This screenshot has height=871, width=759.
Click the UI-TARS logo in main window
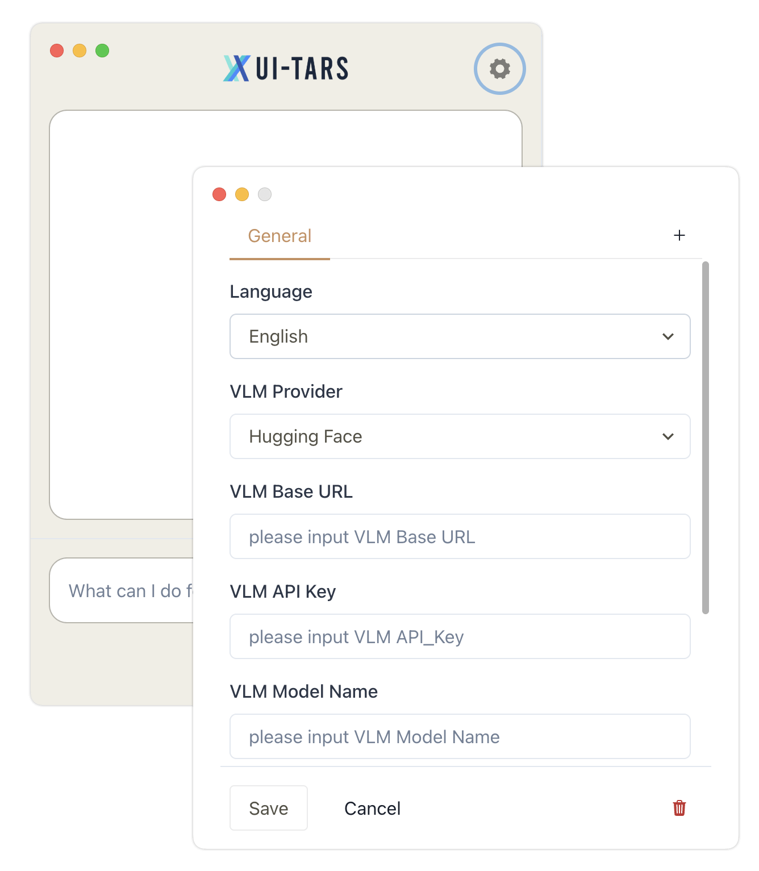tap(286, 69)
